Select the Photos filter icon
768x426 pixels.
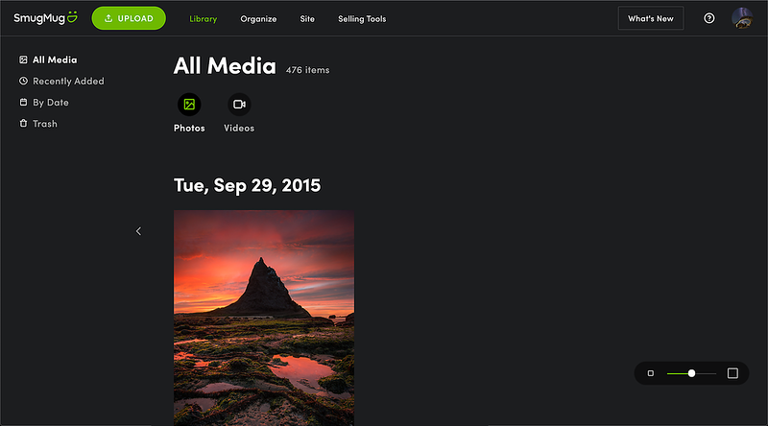[x=189, y=105]
